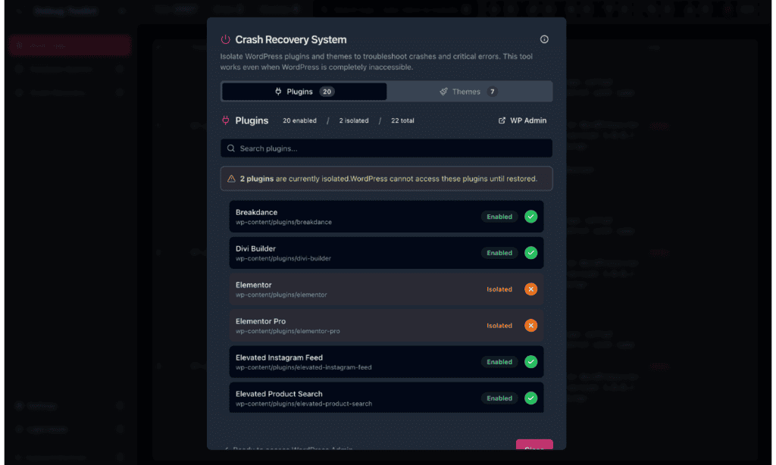Click the wp-content/plugins/elementor path text
776x465 pixels.
pyautogui.click(x=281, y=295)
